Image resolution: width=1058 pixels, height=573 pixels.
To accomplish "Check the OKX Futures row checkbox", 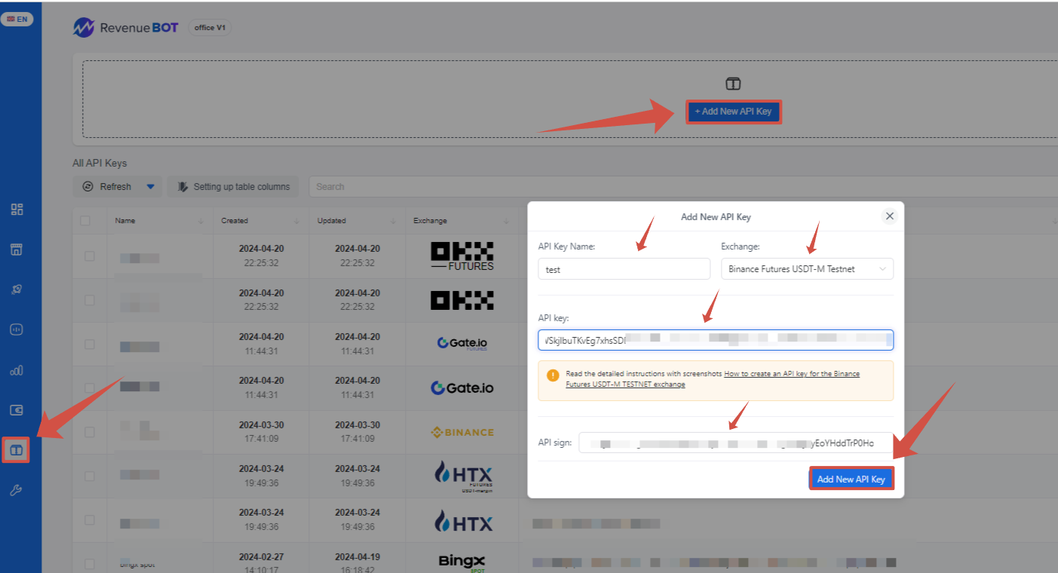I will [90, 256].
